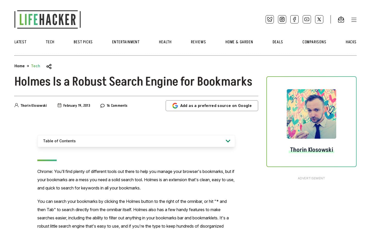Click the February 19, 2013 date

(x=77, y=106)
